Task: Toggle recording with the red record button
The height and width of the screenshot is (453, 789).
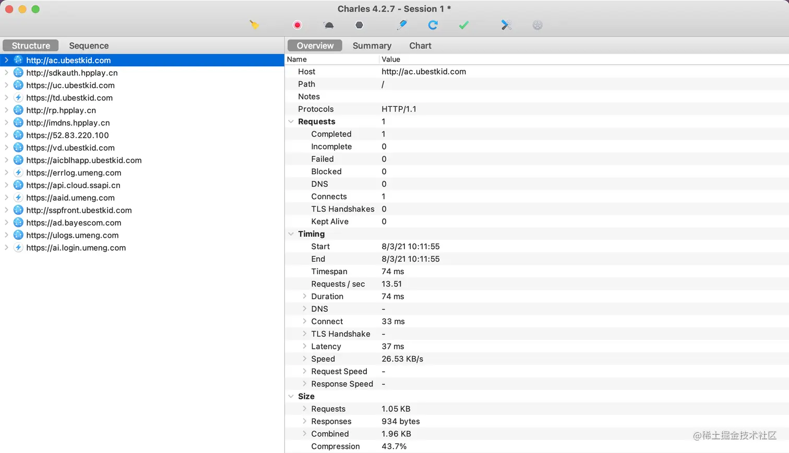Action: (x=297, y=25)
